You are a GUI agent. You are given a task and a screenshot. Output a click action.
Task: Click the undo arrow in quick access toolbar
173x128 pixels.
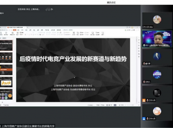7,30
